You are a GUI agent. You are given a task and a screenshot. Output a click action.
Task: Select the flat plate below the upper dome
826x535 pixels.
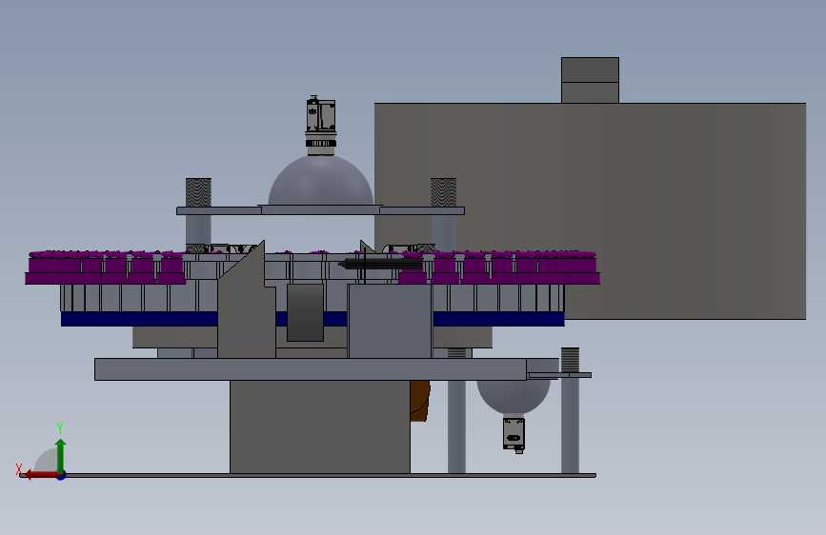(x=320, y=210)
